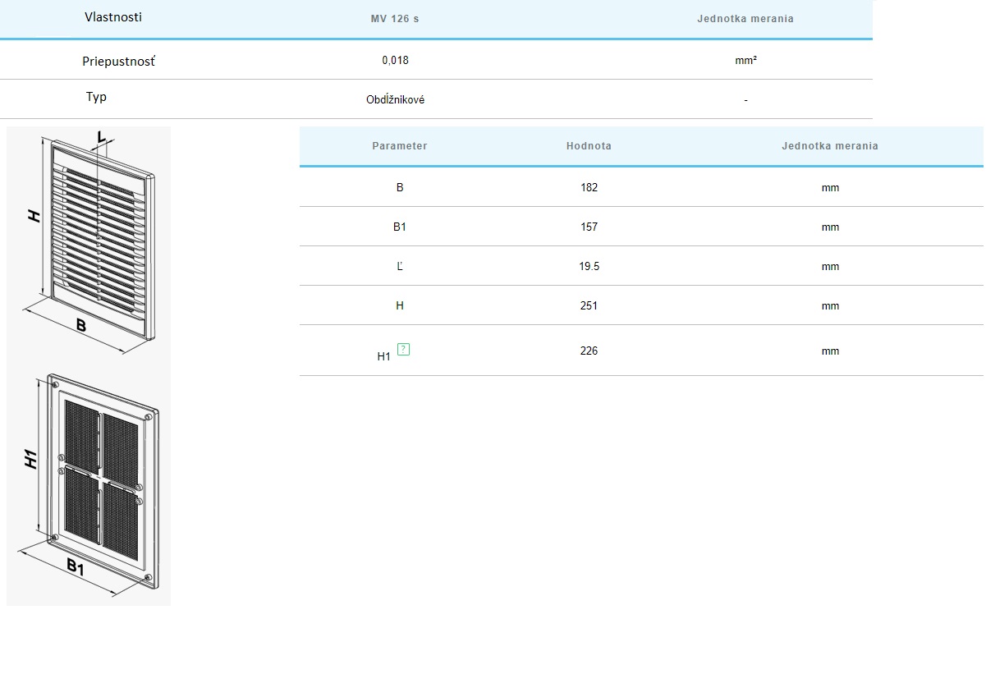The image size is (986, 674).
Task: Select the value 226 in the H1 row
Action: (589, 351)
